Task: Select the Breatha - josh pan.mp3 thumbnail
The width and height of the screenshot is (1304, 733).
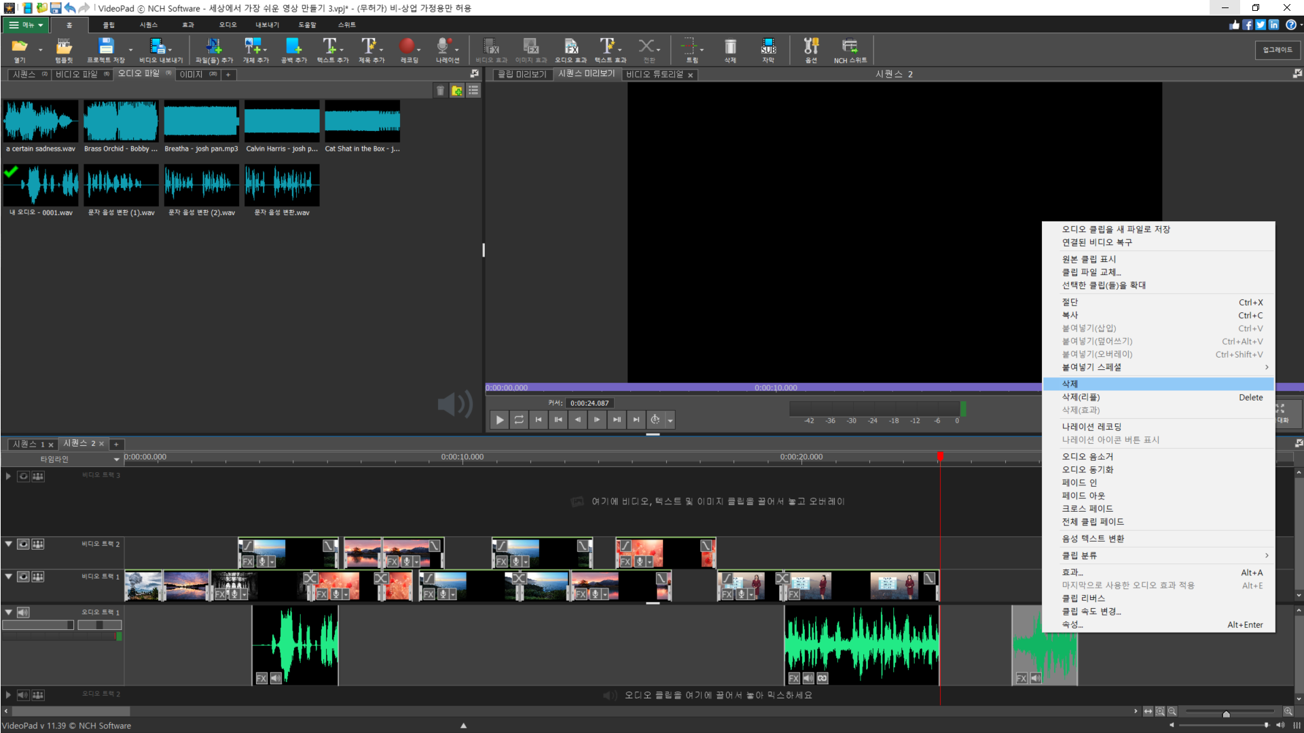Action: click(x=201, y=122)
